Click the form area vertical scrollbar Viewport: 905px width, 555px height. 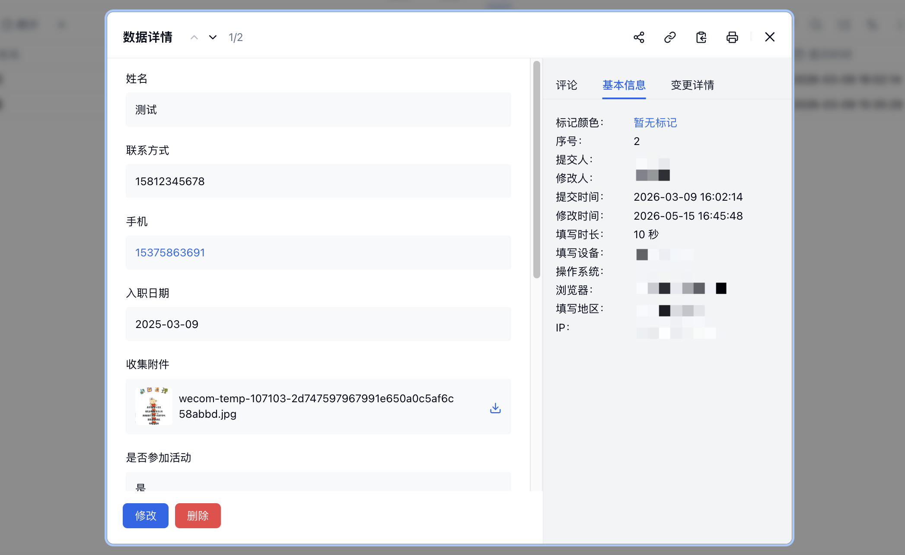pos(537,170)
